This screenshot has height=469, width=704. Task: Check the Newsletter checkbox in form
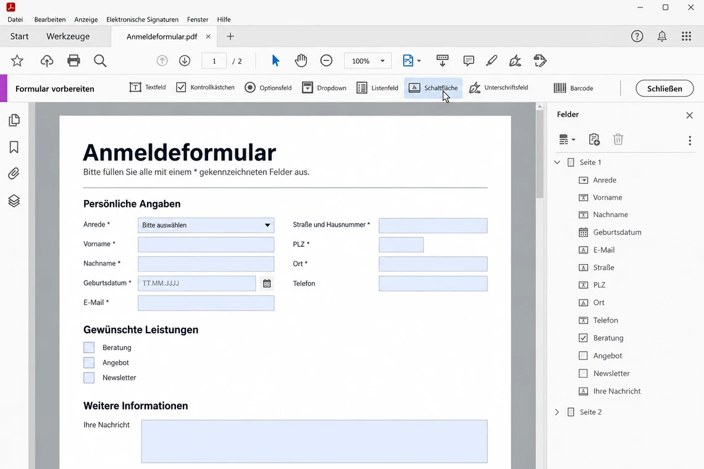click(89, 378)
